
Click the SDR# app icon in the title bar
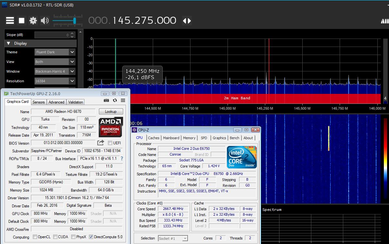click(x=5, y=5)
